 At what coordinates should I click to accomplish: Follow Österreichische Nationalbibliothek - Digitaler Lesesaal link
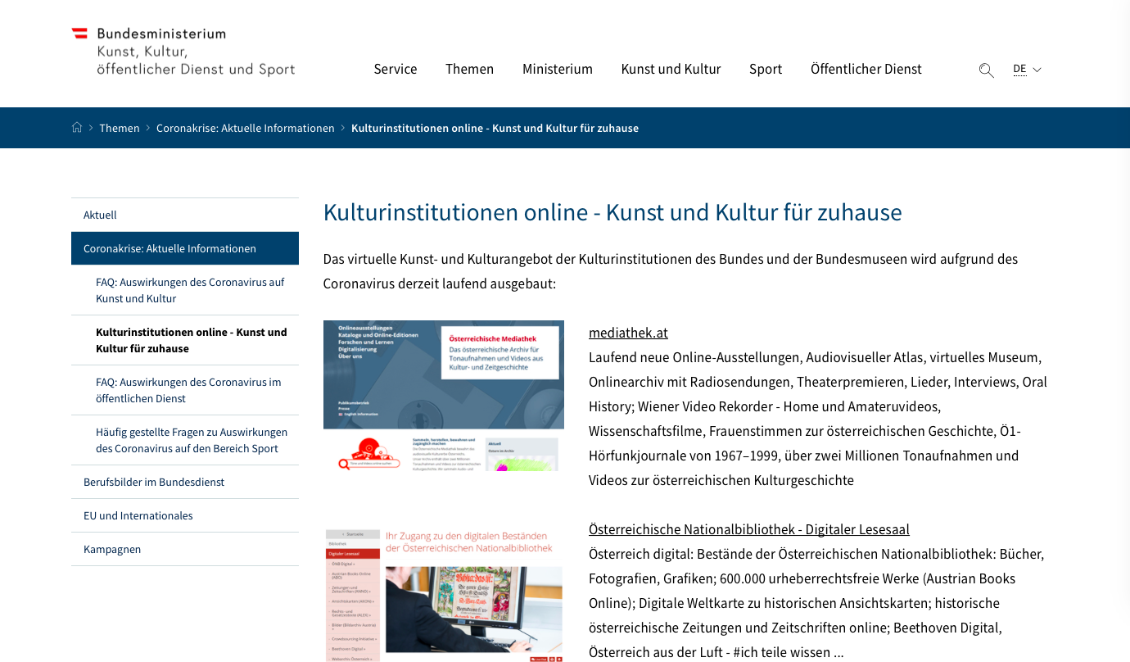[x=749, y=529]
